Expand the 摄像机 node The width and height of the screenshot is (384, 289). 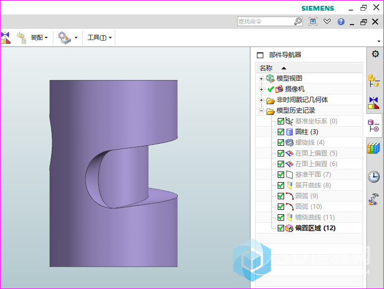click(261, 89)
